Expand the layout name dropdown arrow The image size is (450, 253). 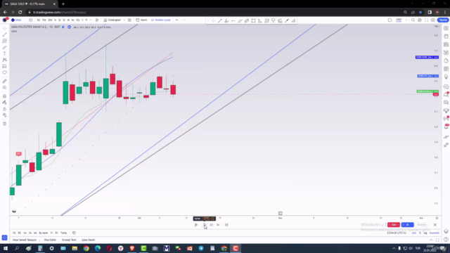coord(406,20)
